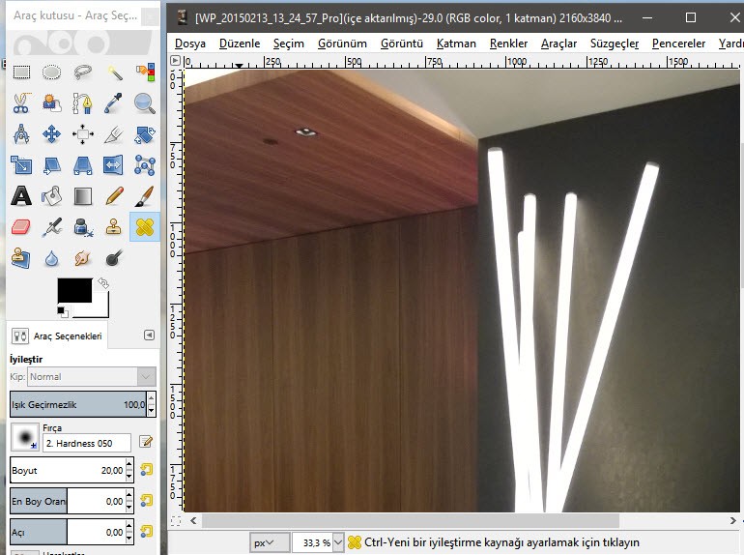Select the Pencil tool

tap(114, 196)
